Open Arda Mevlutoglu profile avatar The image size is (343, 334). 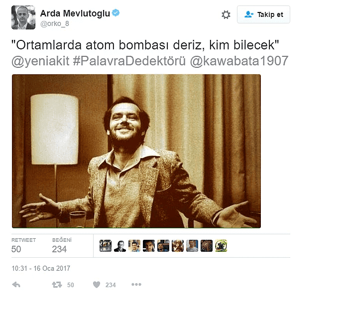pos(23,17)
